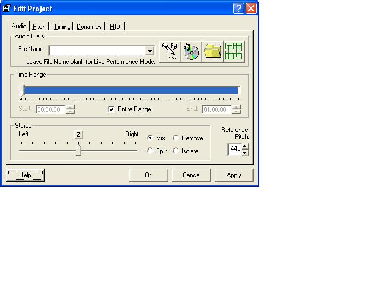Click the End time 01:00:00 field
Image resolution: width=375 pixels, height=281 pixels.
coord(217,110)
